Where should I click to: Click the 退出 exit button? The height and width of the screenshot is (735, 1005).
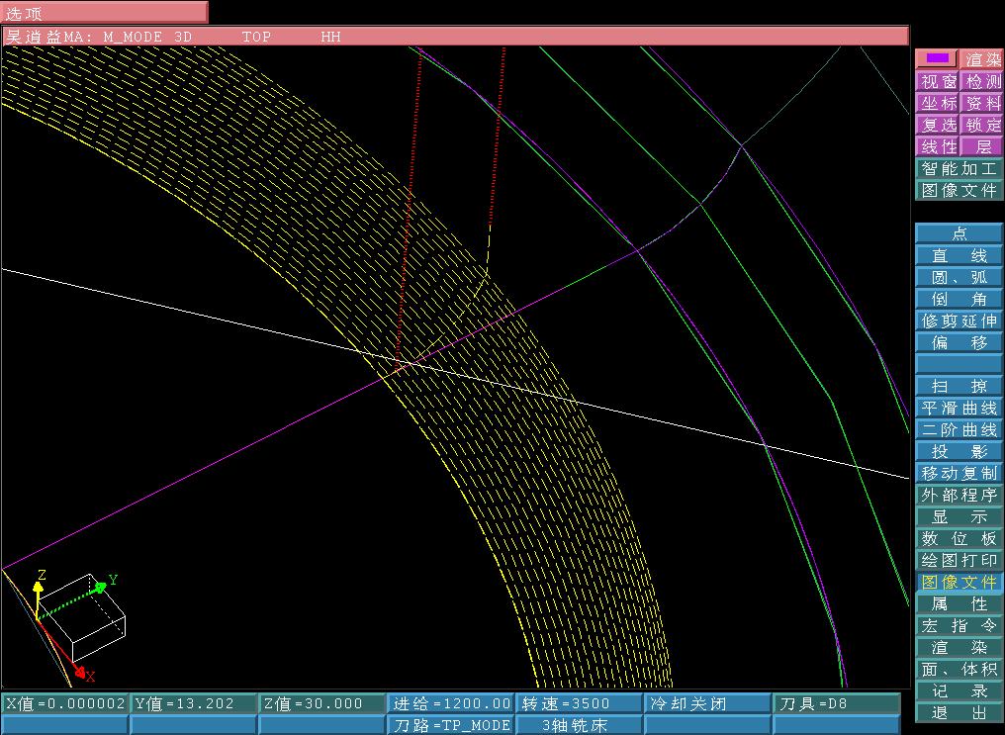pos(959,712)
